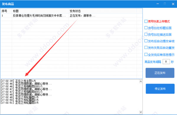Image resolution: width=177 pixels, height=115 pixels.
Task: Click the 正在发布 button
Action: click(x=160, y=73)
